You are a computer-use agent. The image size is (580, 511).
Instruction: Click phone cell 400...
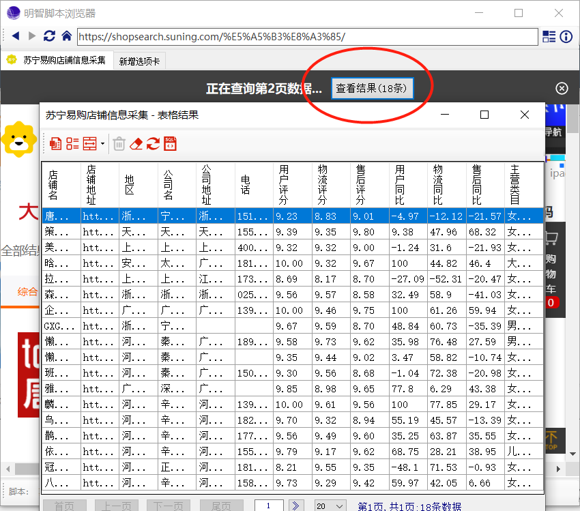coord(254,248)
